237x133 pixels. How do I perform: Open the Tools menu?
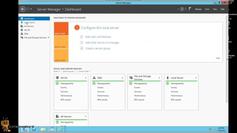click(207, 9)
